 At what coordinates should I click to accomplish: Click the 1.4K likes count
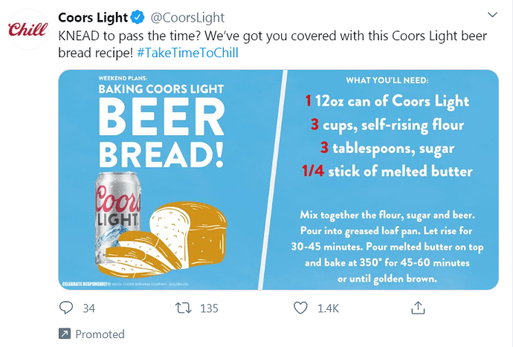pyautogui.click(x=328, y=308)
